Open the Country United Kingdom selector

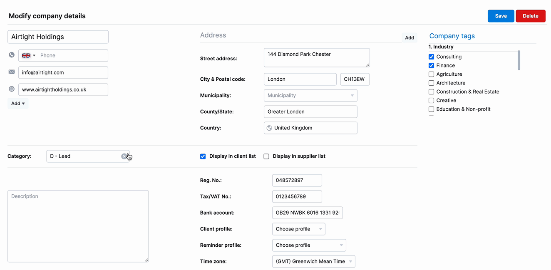click(x=310, y=128)
